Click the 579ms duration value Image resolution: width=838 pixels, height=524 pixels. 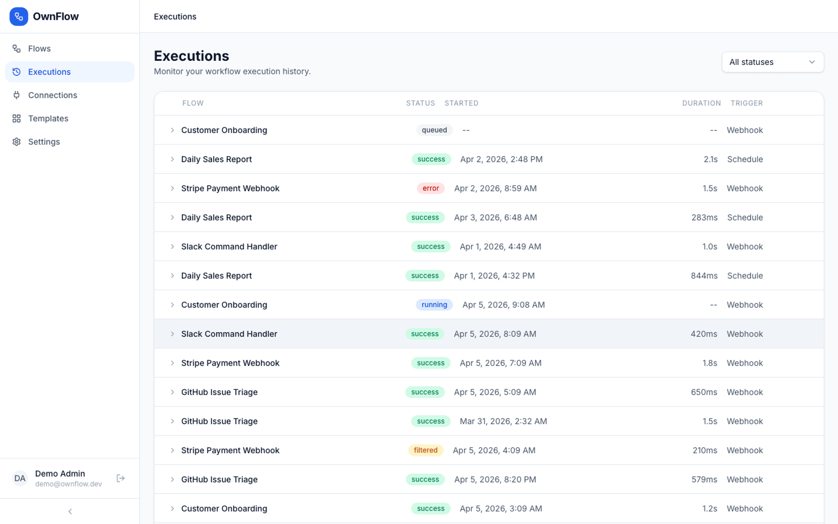point(704,479)
